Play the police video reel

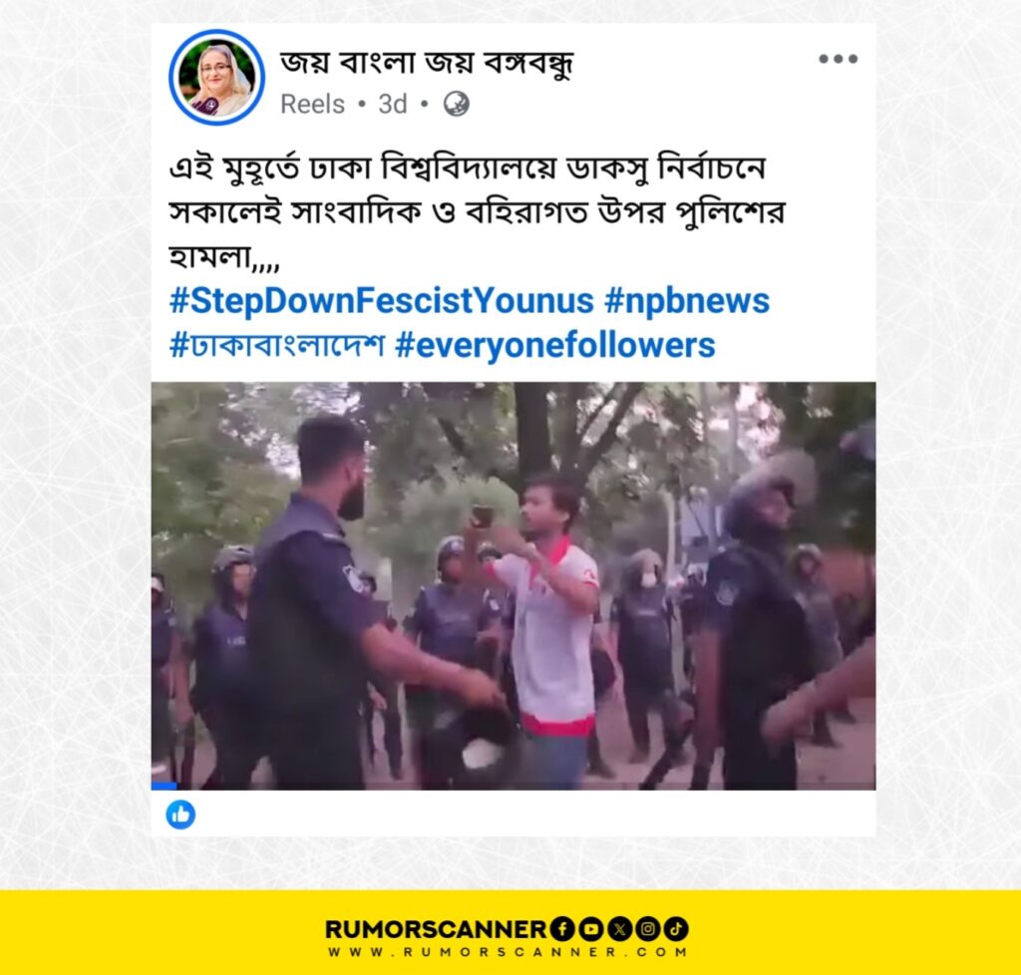[x=513, y=586]
